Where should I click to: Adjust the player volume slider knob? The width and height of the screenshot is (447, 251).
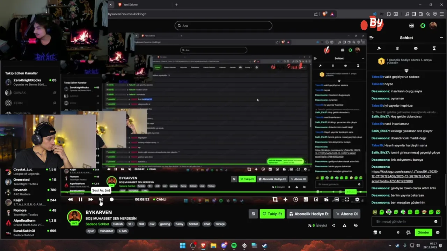pyautogui.click(x=112, y=199)
